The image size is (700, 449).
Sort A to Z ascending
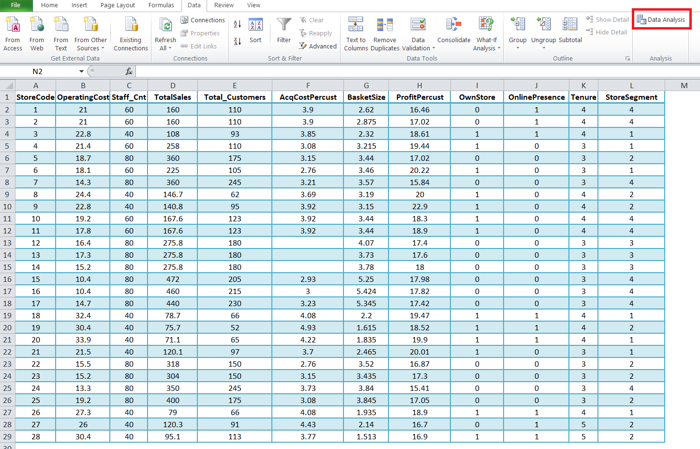(238, 24)
